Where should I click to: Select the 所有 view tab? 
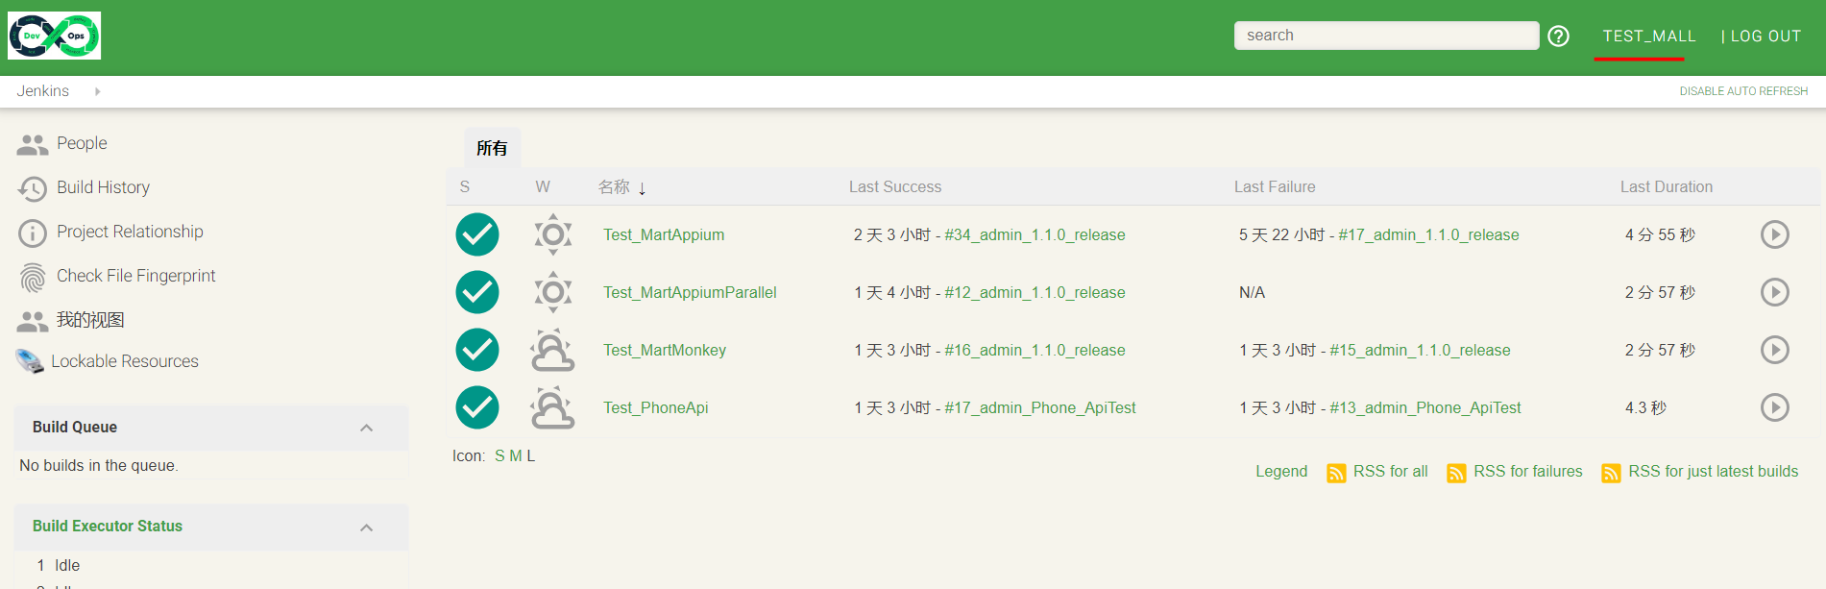tap(492, 148)
